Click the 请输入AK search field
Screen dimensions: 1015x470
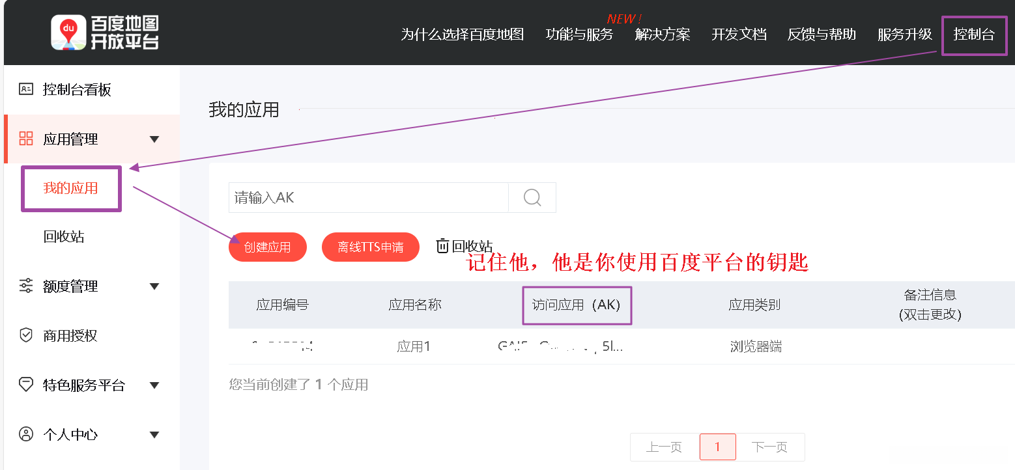369,197
